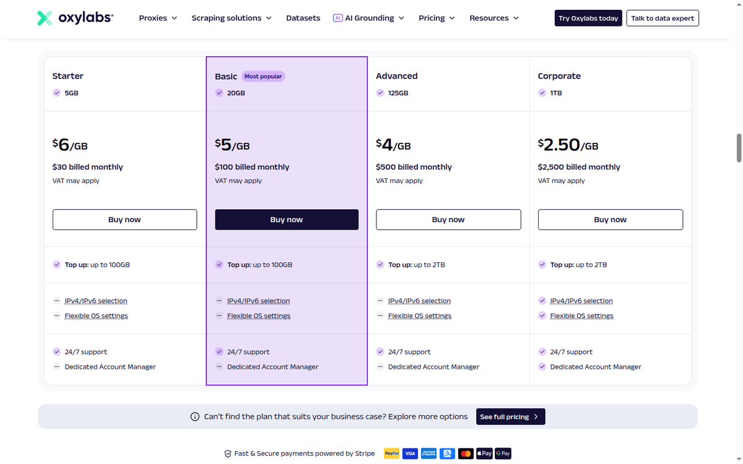Click the check icon beside Starter 5GB
Viewport: 743px width, 464px height.
tap(56, 93)
